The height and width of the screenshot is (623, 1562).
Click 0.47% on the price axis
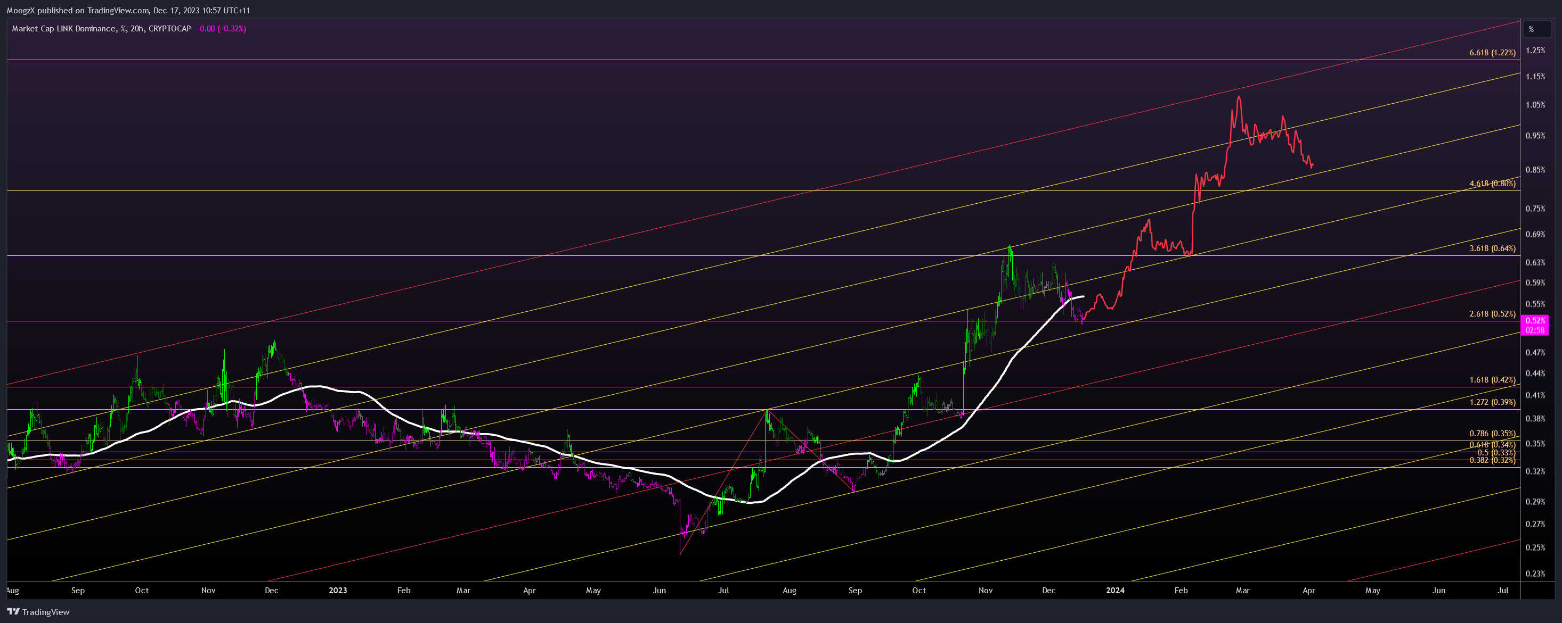coord(1535,352)
